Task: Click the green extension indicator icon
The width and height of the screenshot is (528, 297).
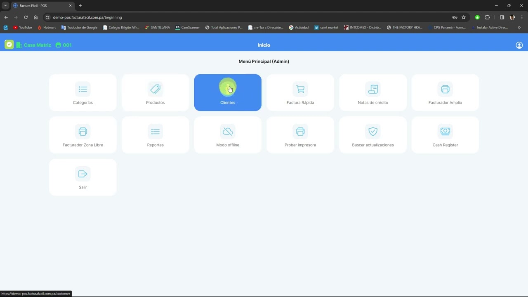Action: click(x=477, y=17)
